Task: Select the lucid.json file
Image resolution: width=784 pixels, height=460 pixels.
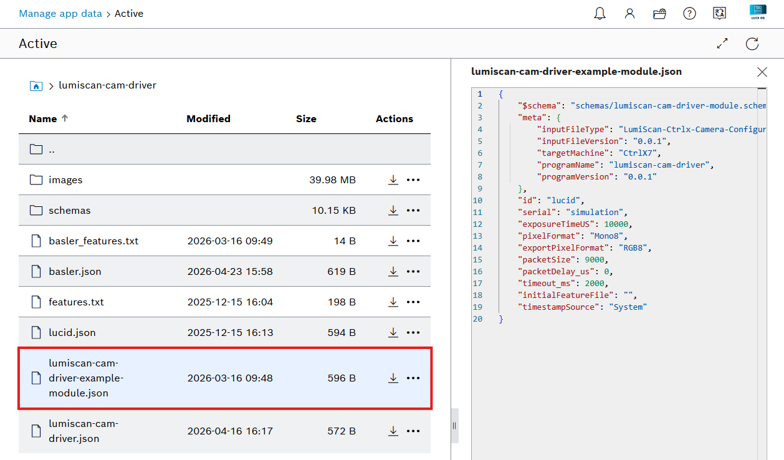Action: point(72,333)
